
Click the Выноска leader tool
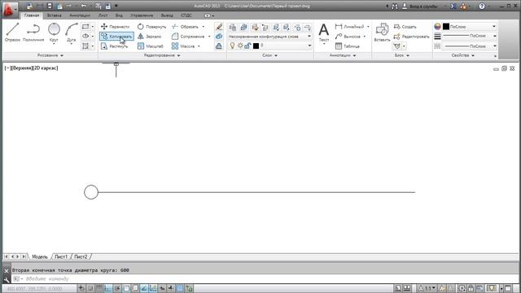tap(348, 37)
